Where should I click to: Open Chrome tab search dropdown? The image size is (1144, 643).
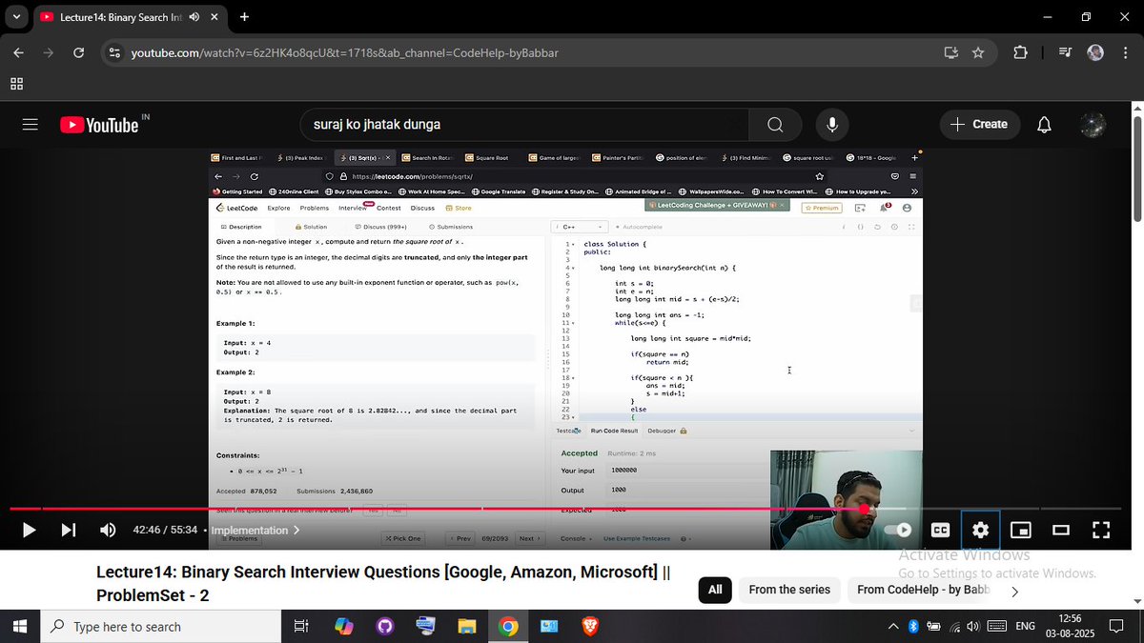(15, 16)
